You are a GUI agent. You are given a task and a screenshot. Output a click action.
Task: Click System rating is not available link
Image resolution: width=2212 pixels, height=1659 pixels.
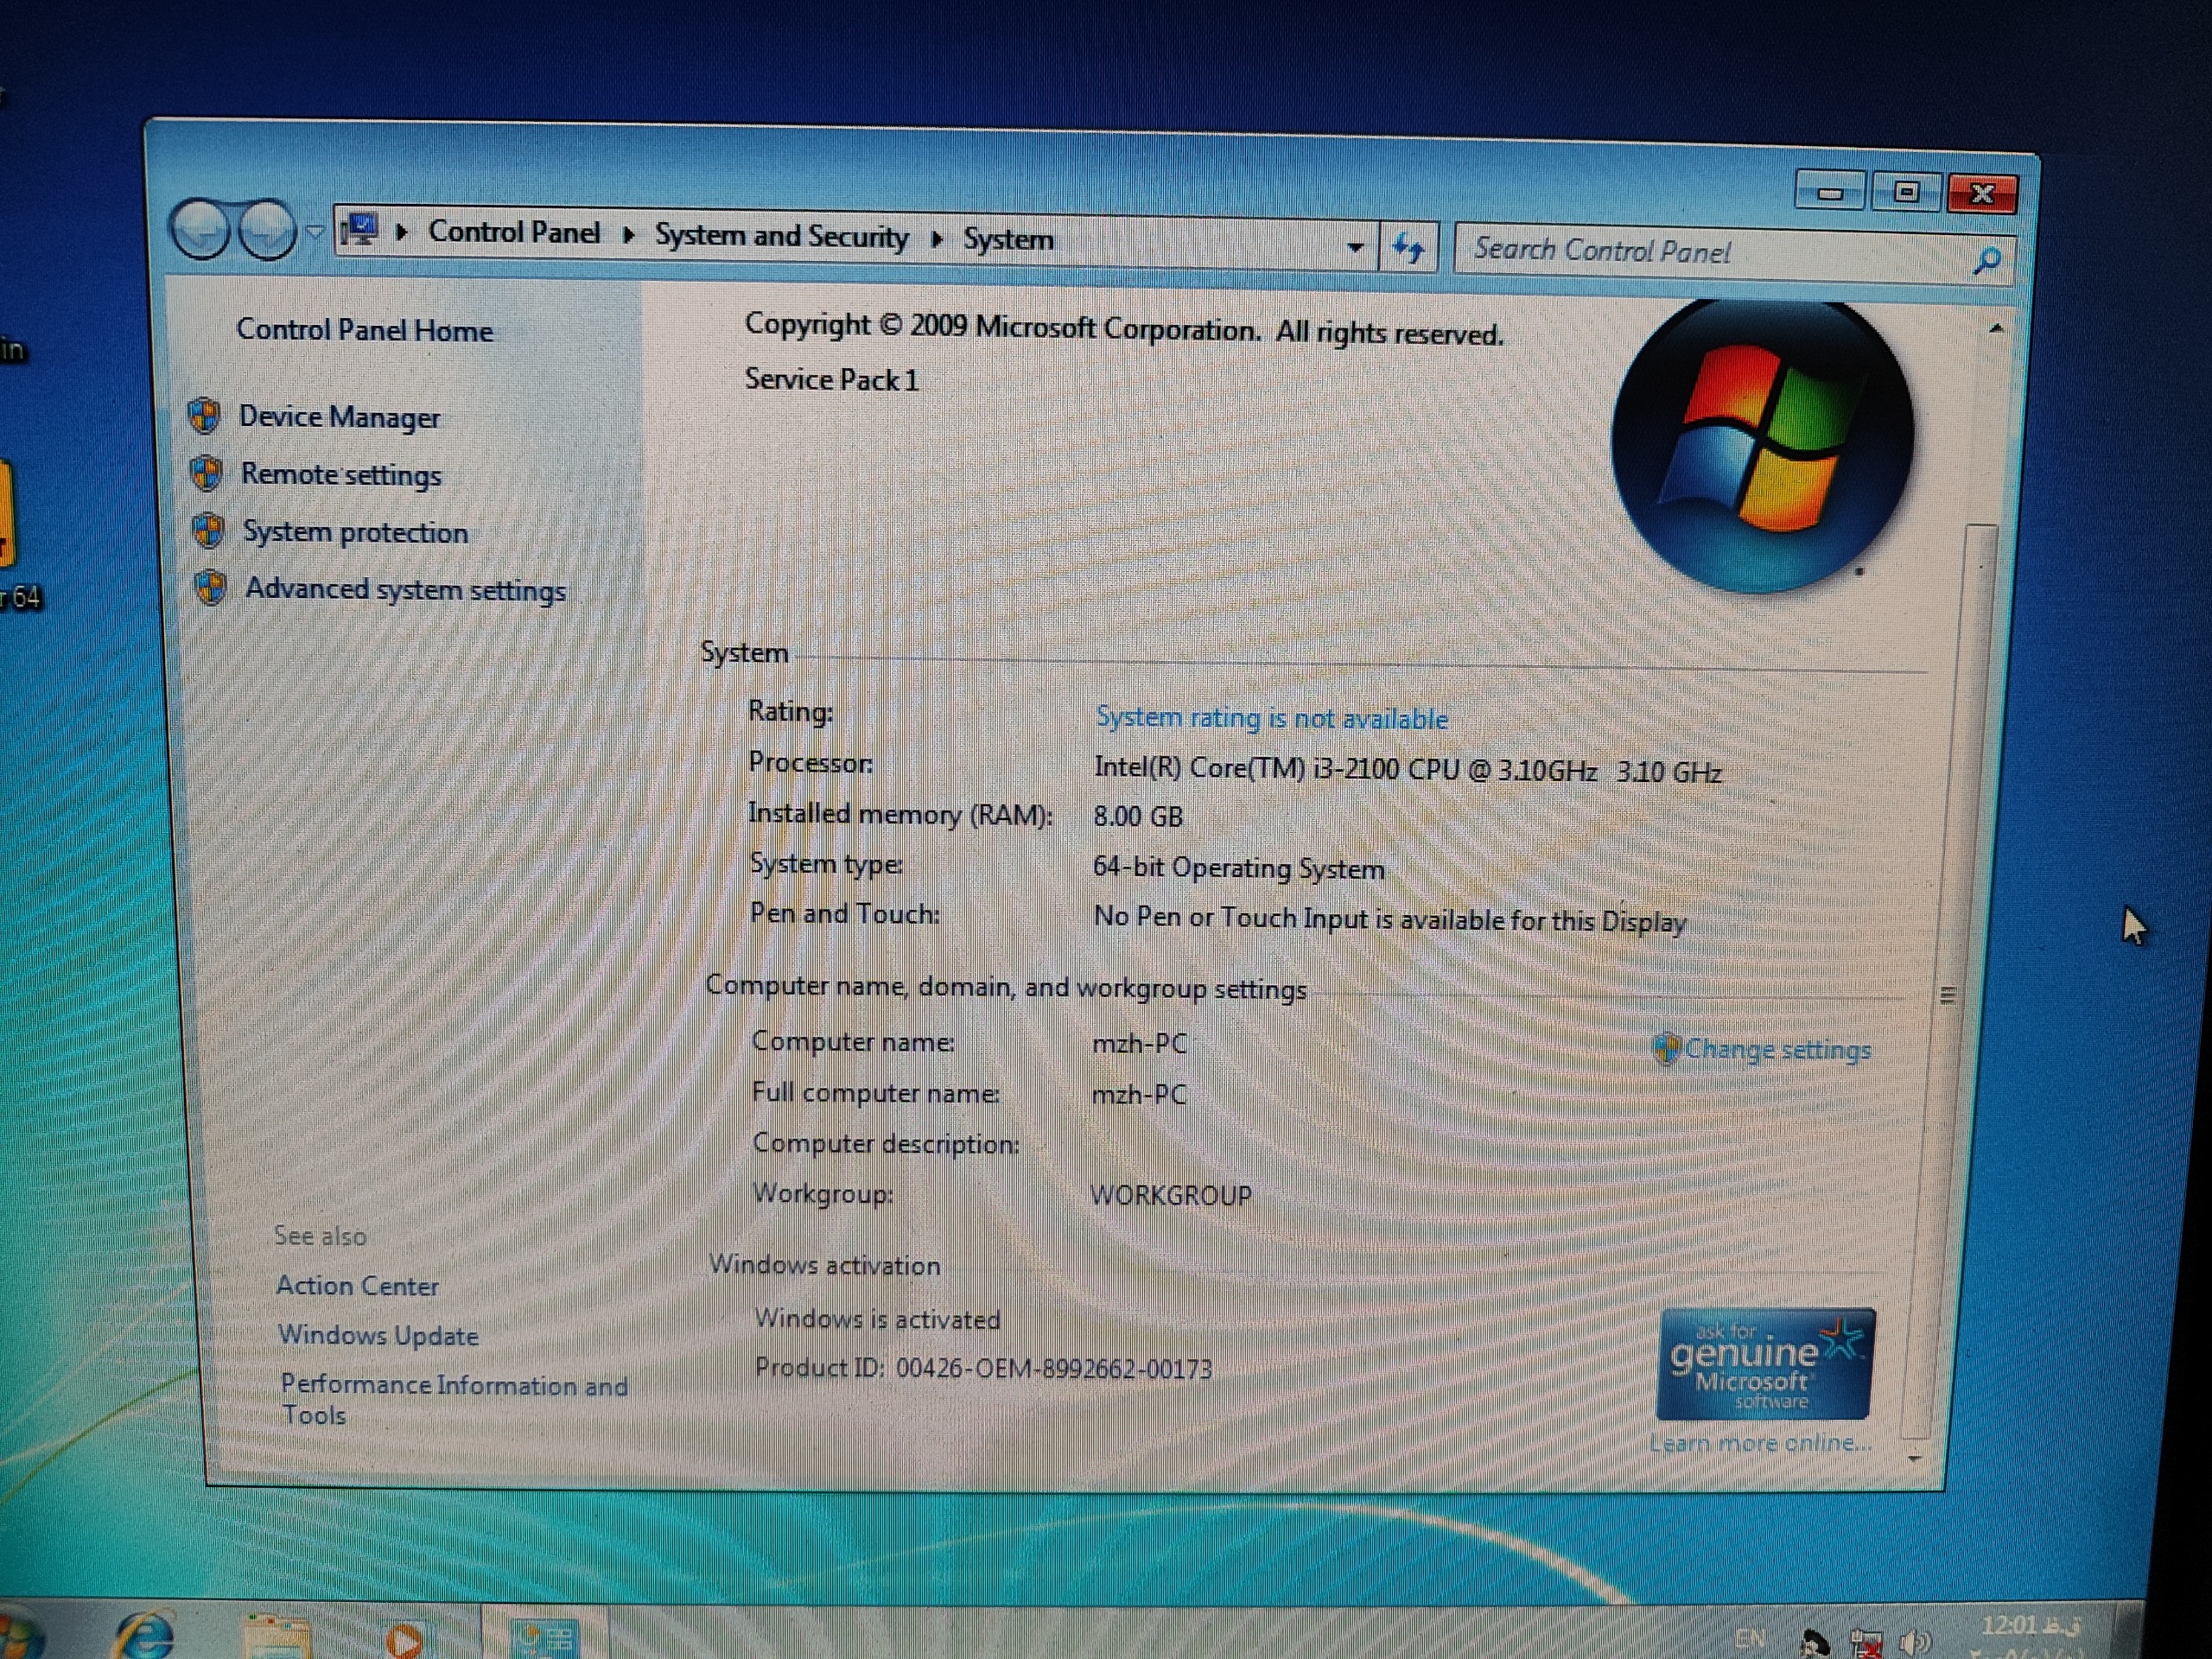pos(1271,718)
